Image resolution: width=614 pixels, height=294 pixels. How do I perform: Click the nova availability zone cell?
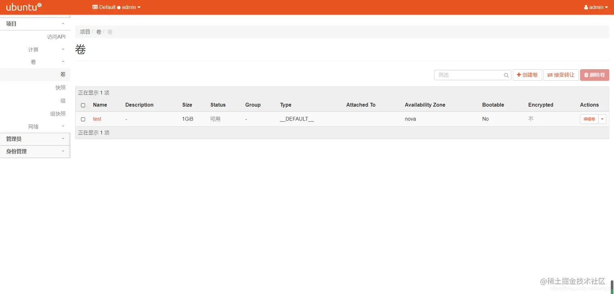click(410, 119)
